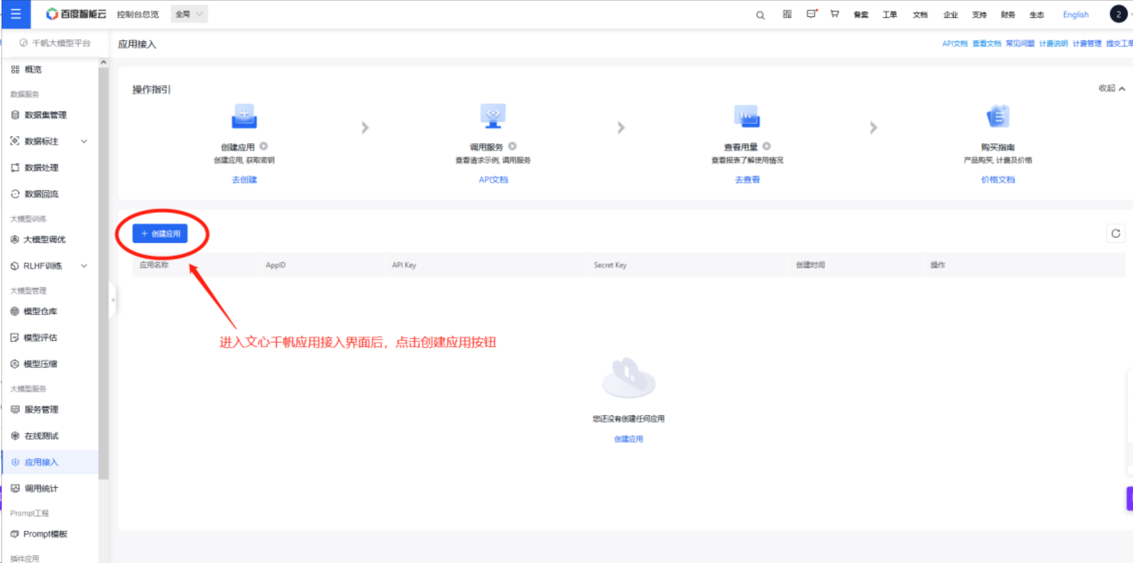Screen dimensions: 1133x563
Task: Open 计费管理 link in page header
Action: click(1087, 44)
